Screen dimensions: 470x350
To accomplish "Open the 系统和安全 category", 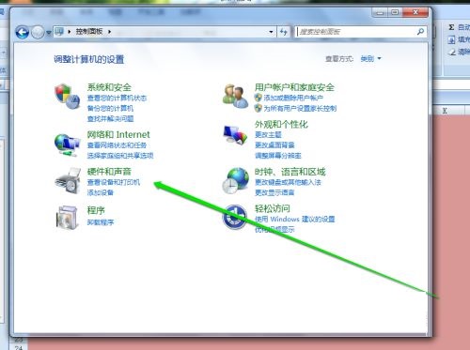I will pyautogui.click(x=109, y=87).
